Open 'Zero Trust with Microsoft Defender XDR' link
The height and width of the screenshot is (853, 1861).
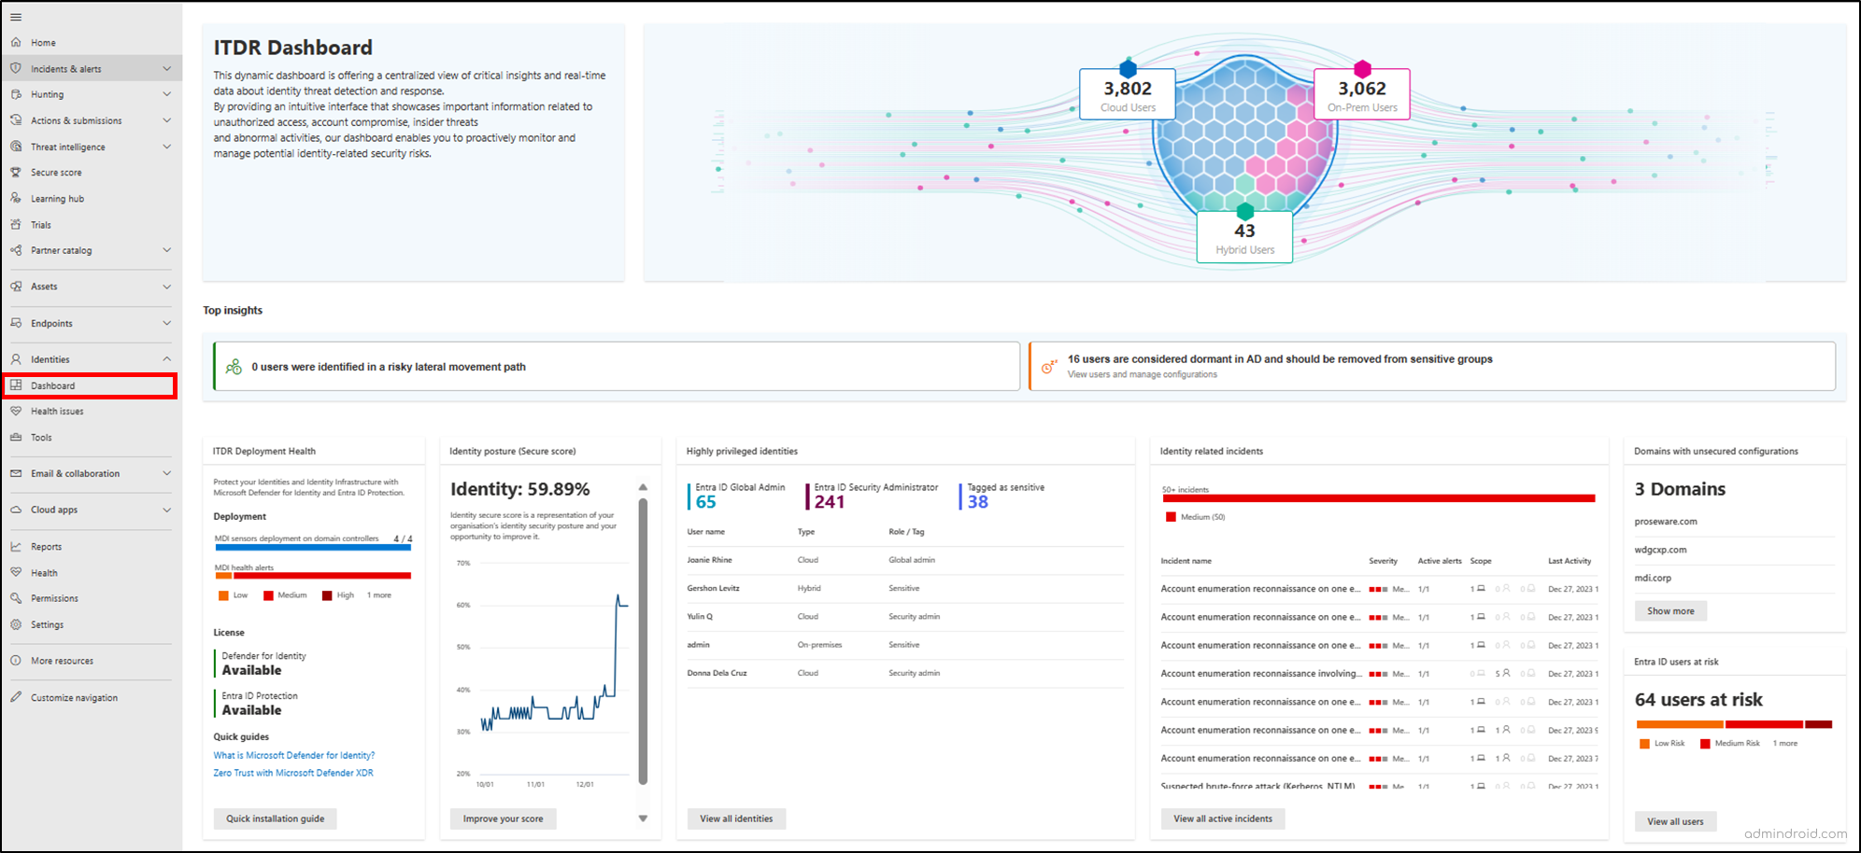[292, 773]
